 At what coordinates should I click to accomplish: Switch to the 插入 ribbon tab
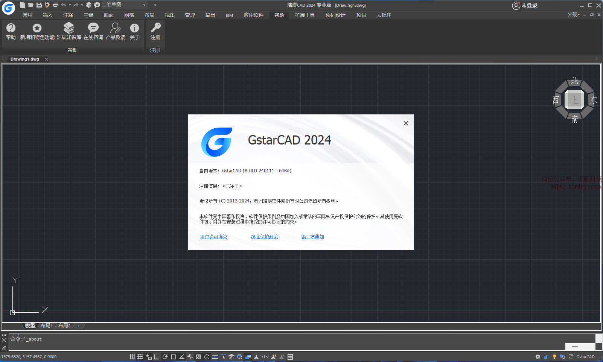[x=47, y=15]
